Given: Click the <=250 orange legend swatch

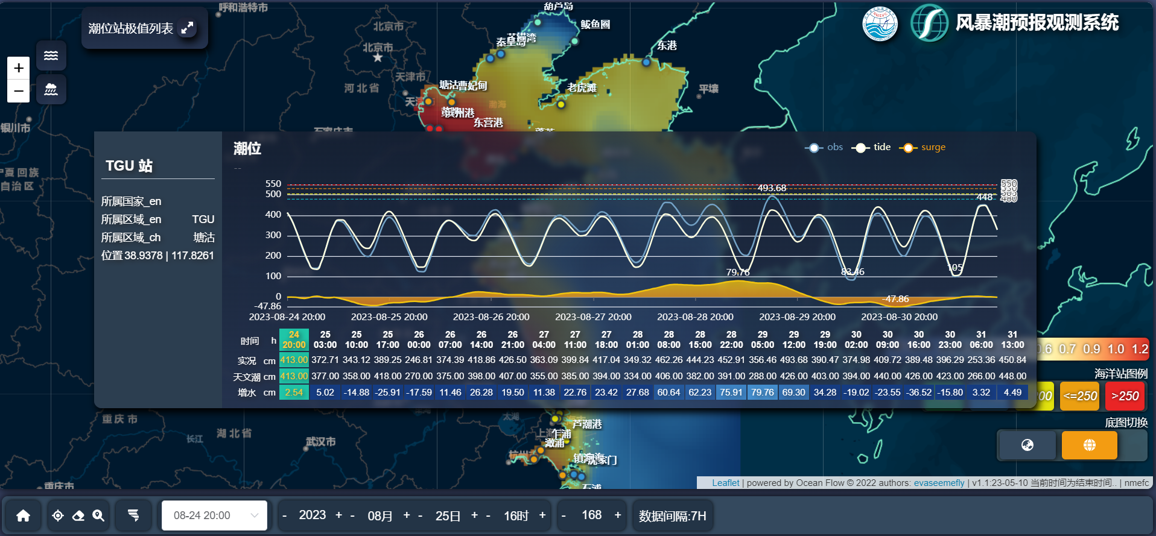Looking at the screenshot, I should click(1080, 396).
